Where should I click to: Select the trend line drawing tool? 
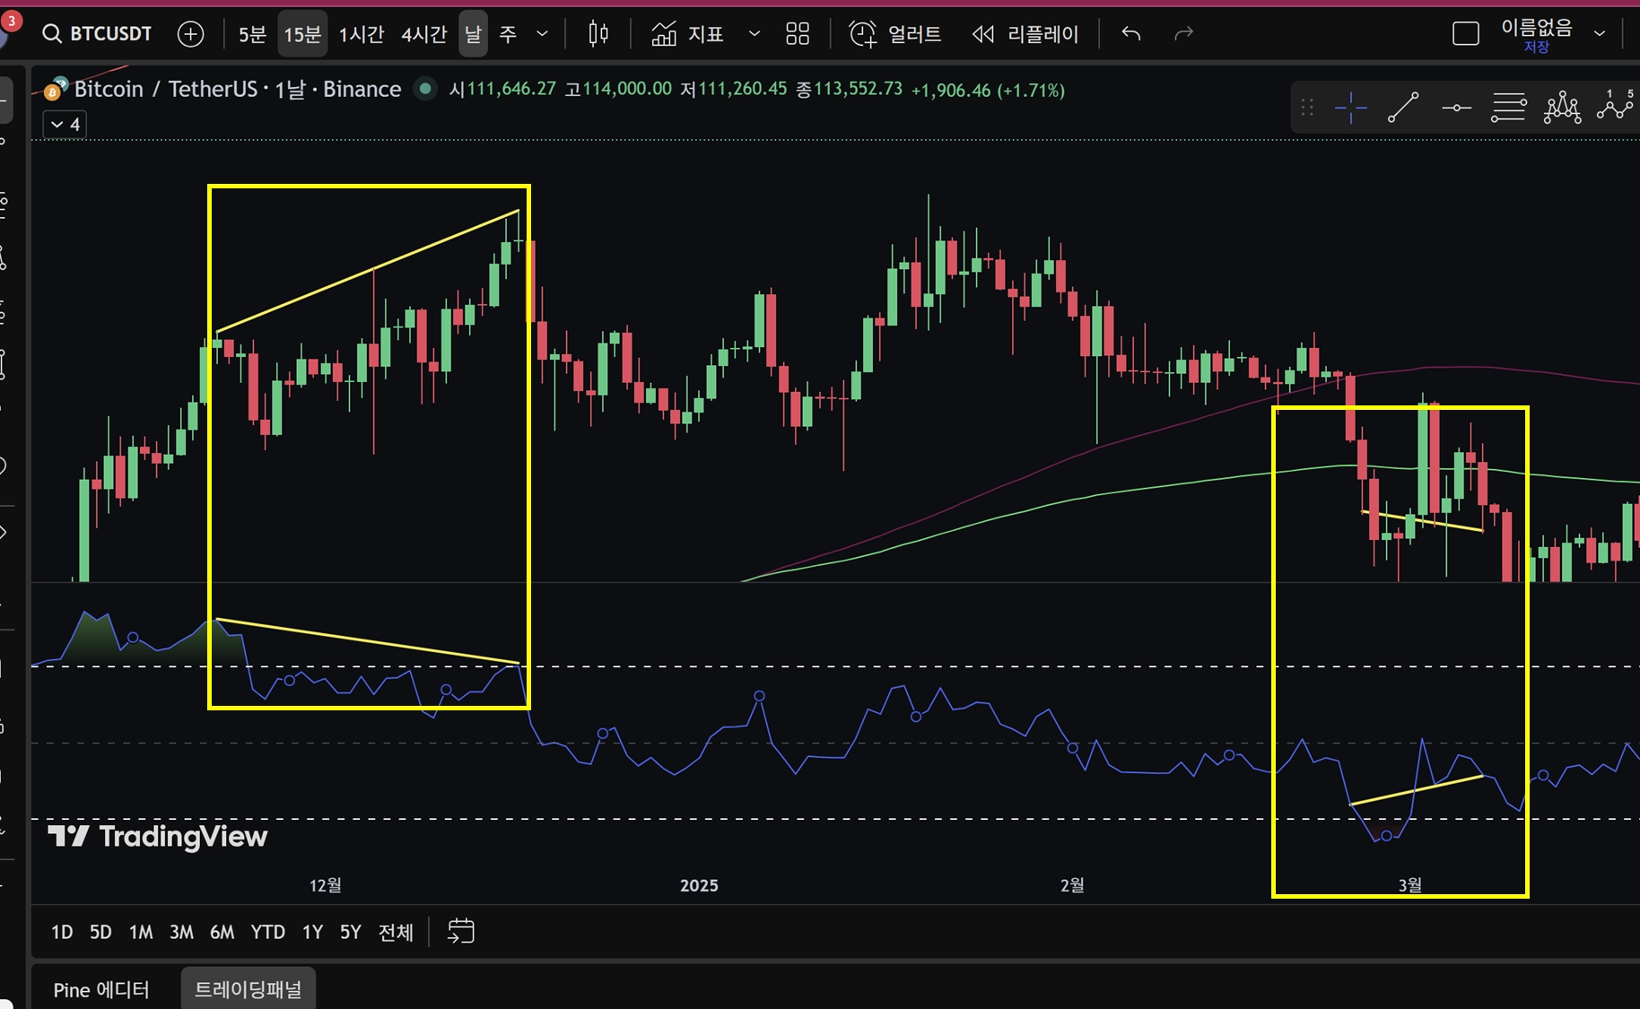[x=1403, y=109]
